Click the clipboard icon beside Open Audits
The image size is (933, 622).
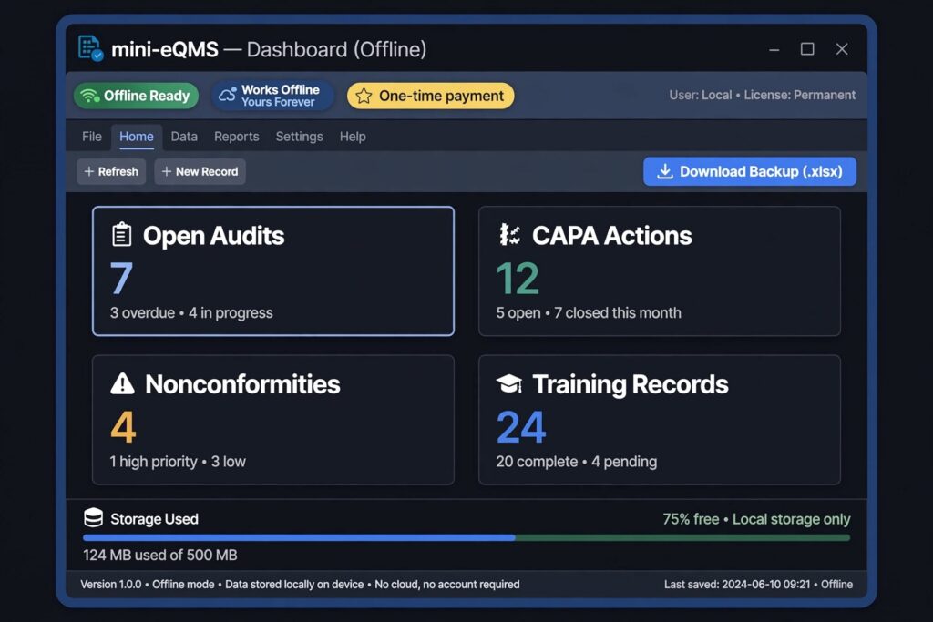click(x=121, y=234)
